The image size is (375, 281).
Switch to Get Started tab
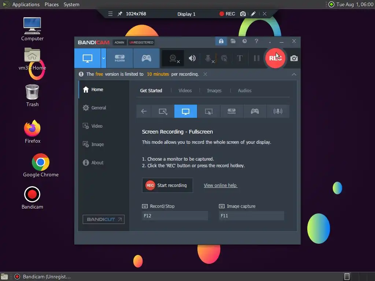[x=151, y=91]
